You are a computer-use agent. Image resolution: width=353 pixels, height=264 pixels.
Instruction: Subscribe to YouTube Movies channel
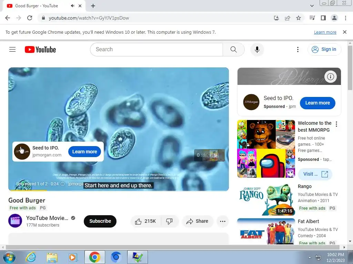click(100, 221)
